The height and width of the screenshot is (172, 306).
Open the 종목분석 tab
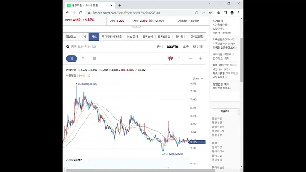click(148, 37)
